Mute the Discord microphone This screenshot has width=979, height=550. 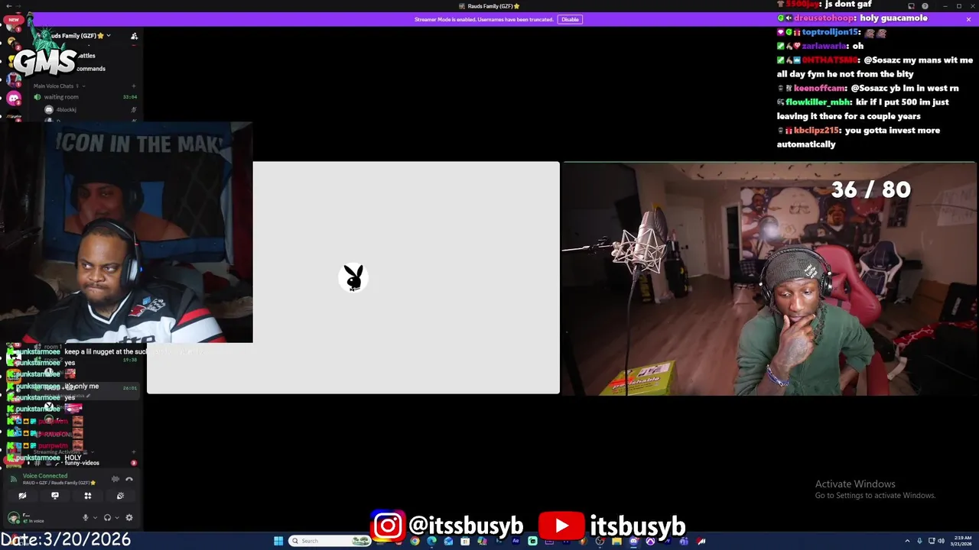coord(85,517)
